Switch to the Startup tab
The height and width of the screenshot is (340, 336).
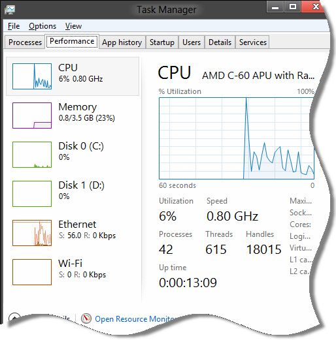coord(162,42)
